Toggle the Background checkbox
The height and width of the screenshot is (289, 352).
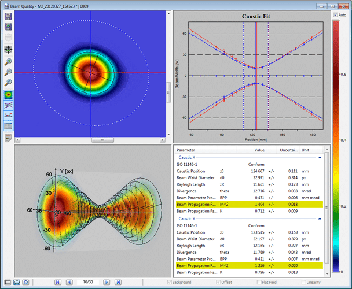tap(170, 282)
